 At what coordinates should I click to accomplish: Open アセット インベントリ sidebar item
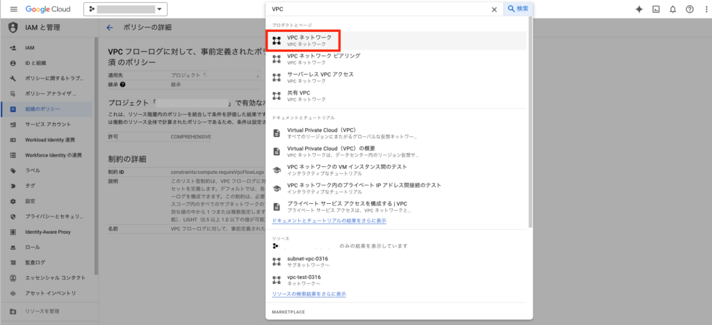(48, 293)
